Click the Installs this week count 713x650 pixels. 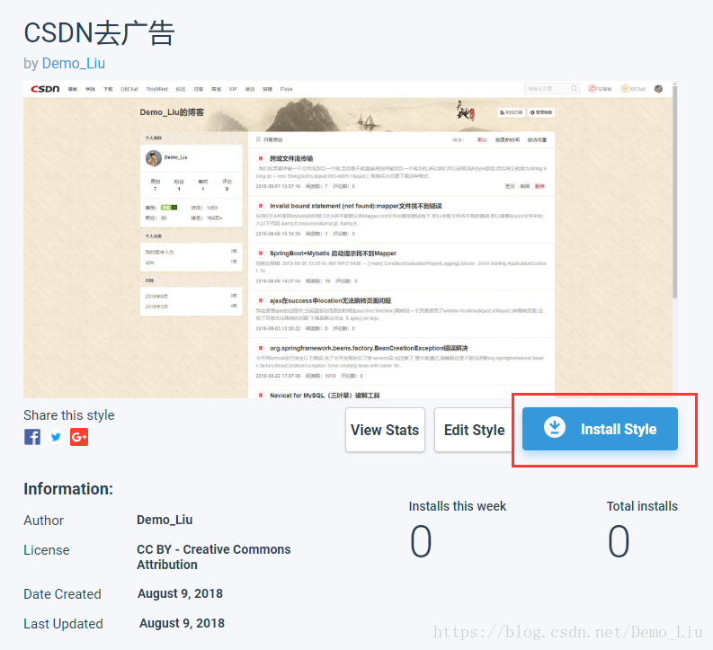[421, 541]
